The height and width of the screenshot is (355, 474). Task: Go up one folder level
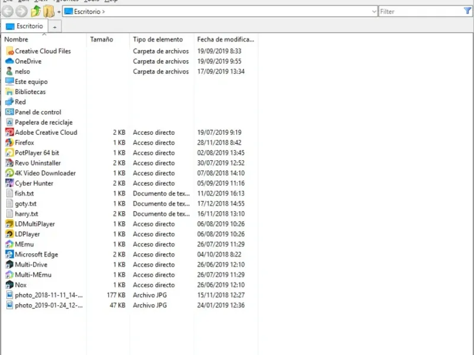pos(36,11)
